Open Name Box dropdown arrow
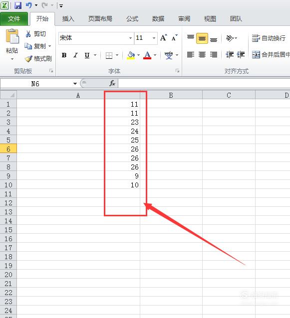Viewport: 290px width, 318px height. pyautogui.click(x=75, y=84)
